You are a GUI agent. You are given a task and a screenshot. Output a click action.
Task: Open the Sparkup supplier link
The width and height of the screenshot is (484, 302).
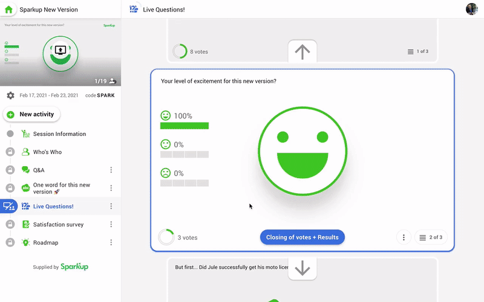point(74,266)
